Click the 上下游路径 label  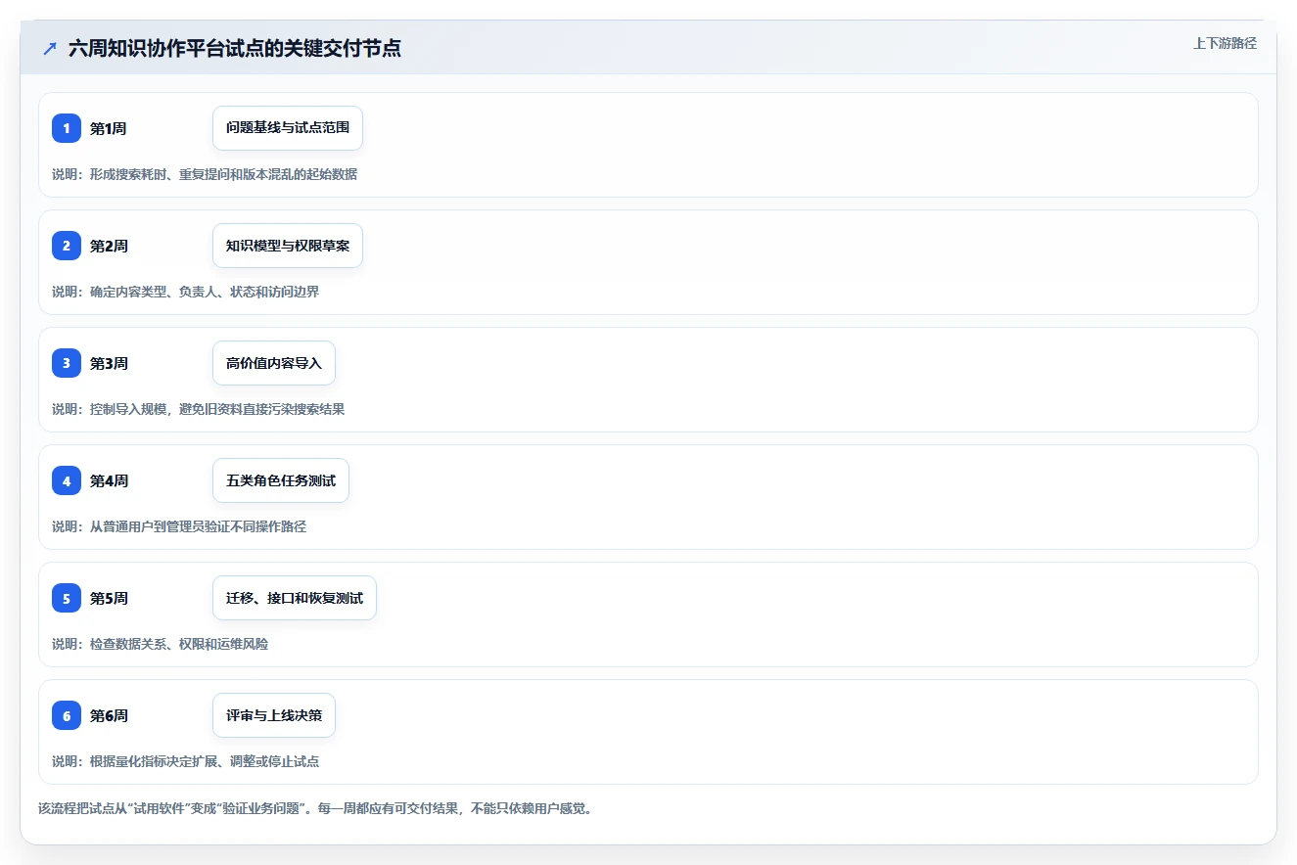(1225, 43)
